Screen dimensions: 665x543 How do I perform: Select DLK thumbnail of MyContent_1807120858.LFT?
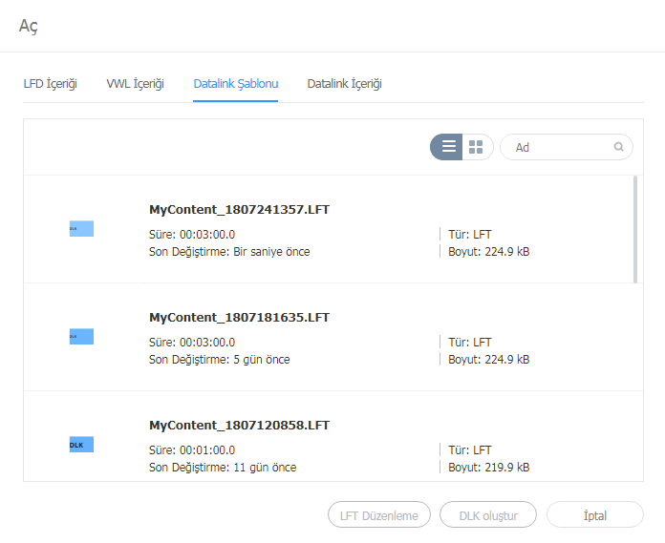click(81, 445)
